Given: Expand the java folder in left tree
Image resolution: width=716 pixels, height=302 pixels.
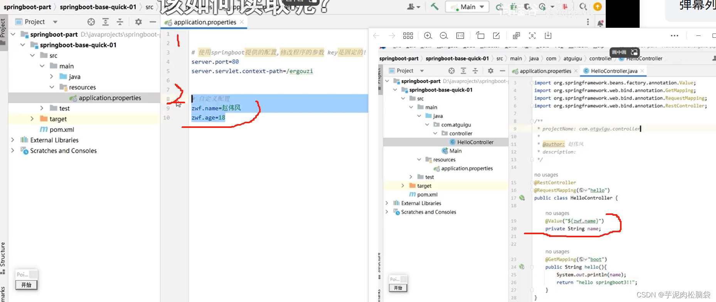Looking at the screenshot, I should pyautogui.click(x=52, y=77).
